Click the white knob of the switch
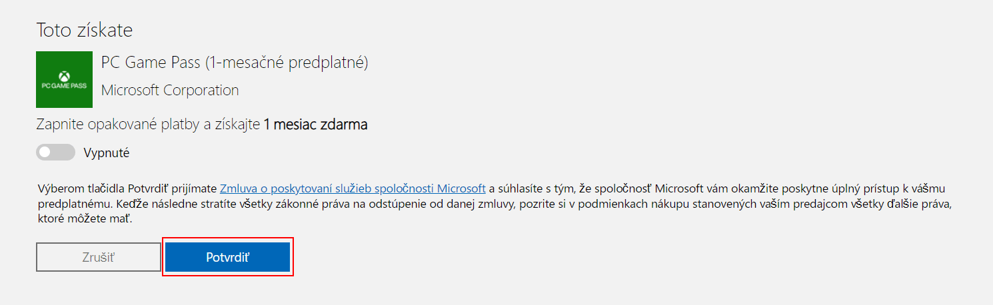The height and width of the screenshot is (305, 993). click(45, 152)
